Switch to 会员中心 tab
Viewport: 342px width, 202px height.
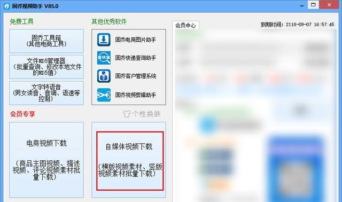[x=185, y=26]
